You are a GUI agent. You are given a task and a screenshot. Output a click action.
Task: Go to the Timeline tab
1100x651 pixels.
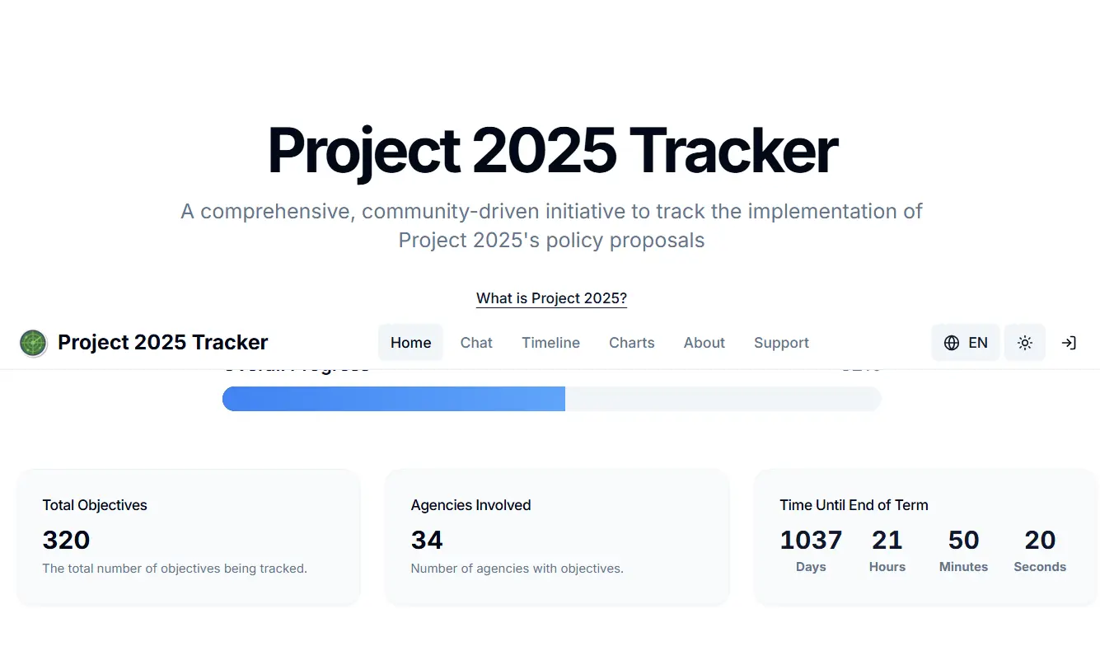(x=550, y=343)
